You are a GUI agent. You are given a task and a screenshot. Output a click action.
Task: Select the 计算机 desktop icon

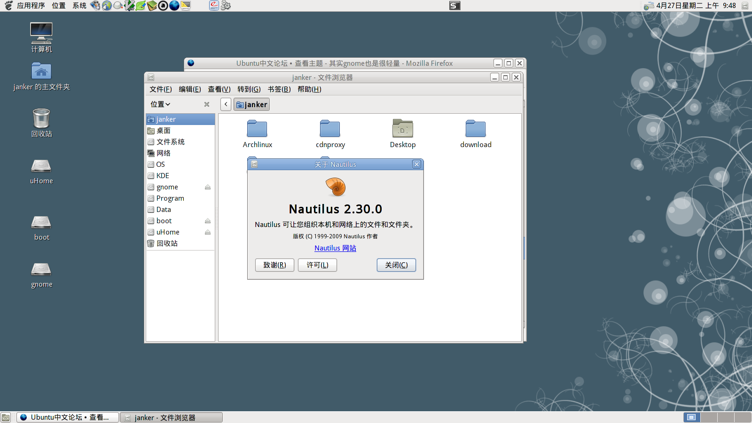click(41, 38)
